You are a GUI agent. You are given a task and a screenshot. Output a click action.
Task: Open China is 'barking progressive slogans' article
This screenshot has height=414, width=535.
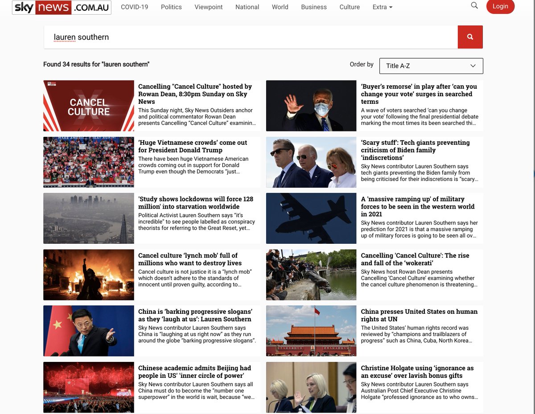click(195, 315)
